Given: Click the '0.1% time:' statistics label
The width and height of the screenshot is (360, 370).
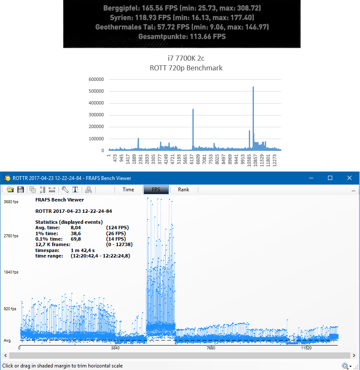Looking at the screenshot, I should pos(49,239).
